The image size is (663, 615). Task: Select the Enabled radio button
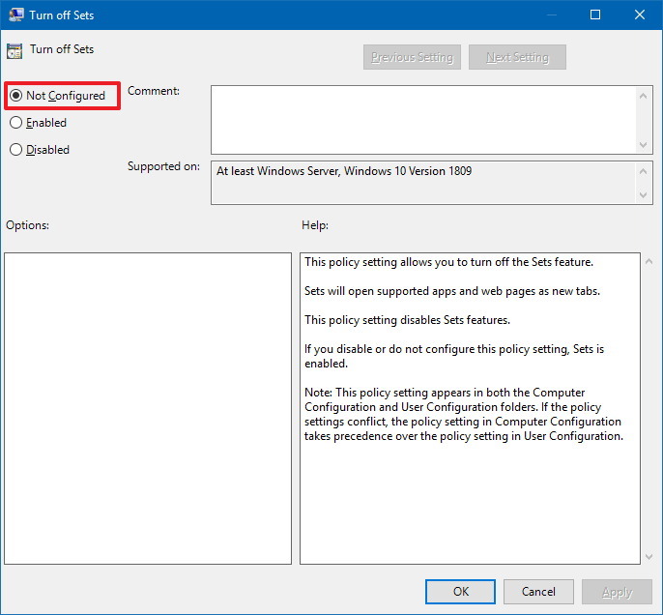[16, 123]
